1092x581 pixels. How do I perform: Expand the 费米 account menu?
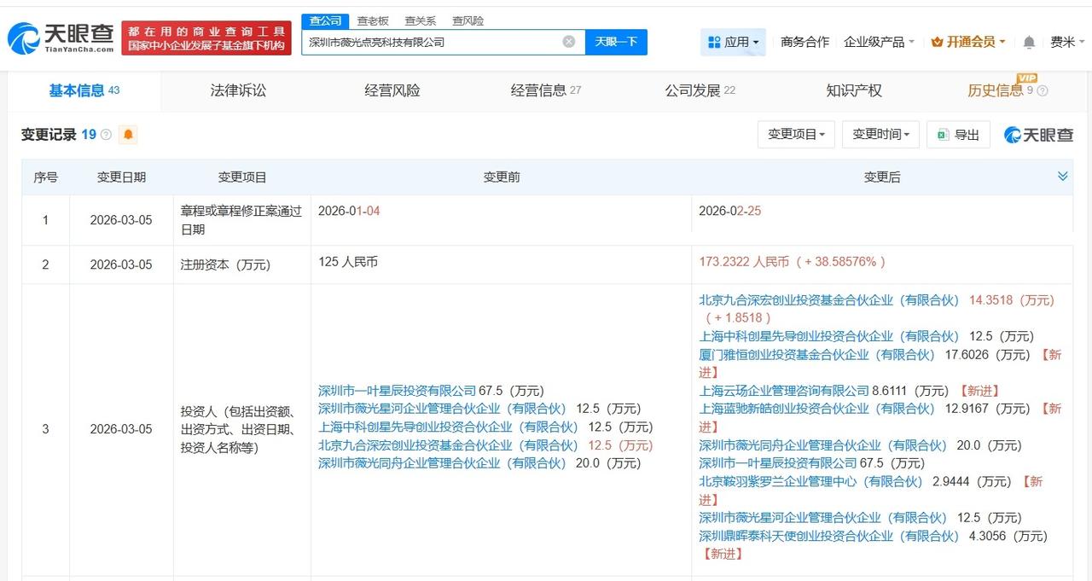(1065, 41)
